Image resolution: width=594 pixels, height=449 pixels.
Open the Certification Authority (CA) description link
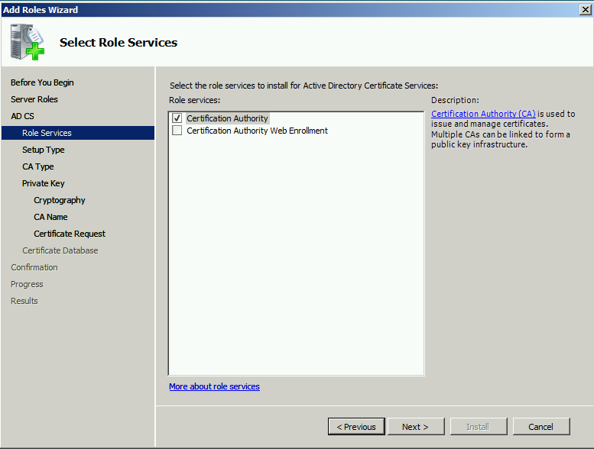[483, 114]
